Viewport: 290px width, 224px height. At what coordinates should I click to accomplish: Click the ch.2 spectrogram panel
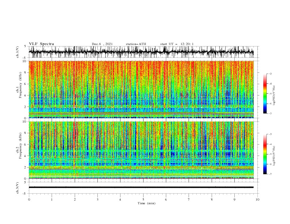click(141, 150)
